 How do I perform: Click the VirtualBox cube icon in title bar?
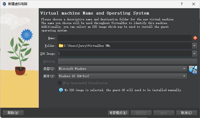pos(5,4)
